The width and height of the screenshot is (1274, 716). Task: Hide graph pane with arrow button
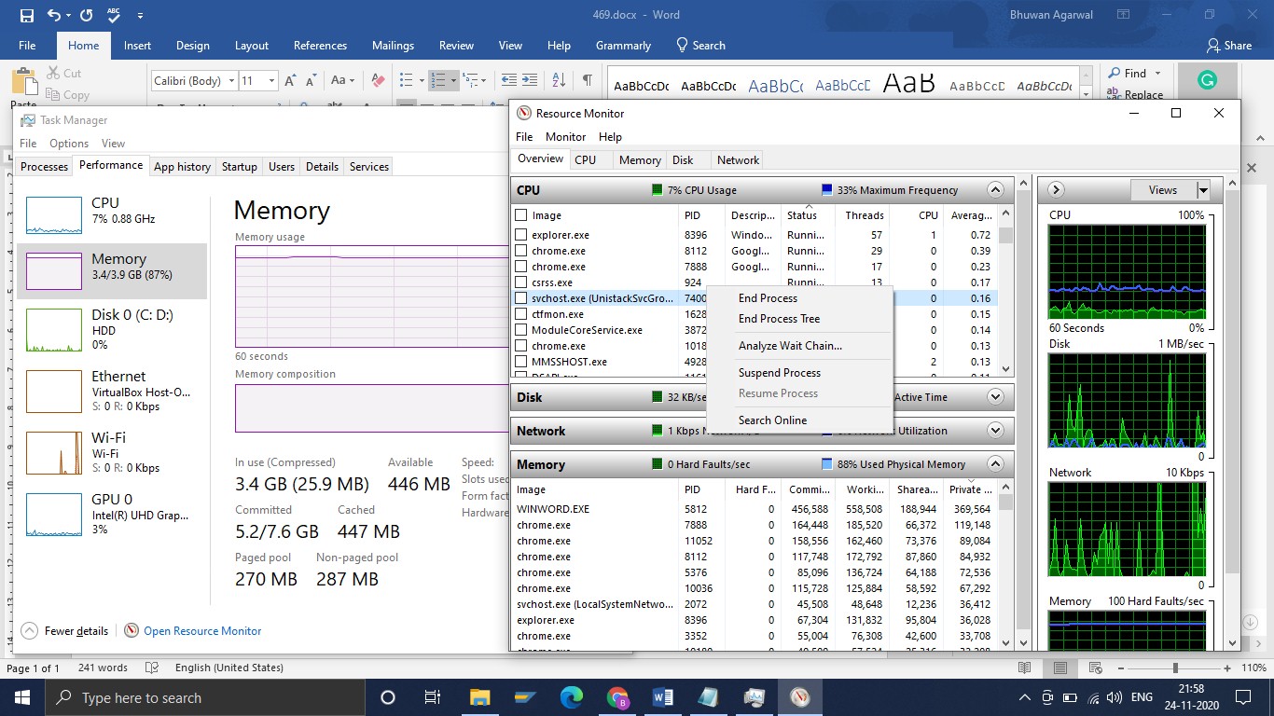[x=1056, y=190]
